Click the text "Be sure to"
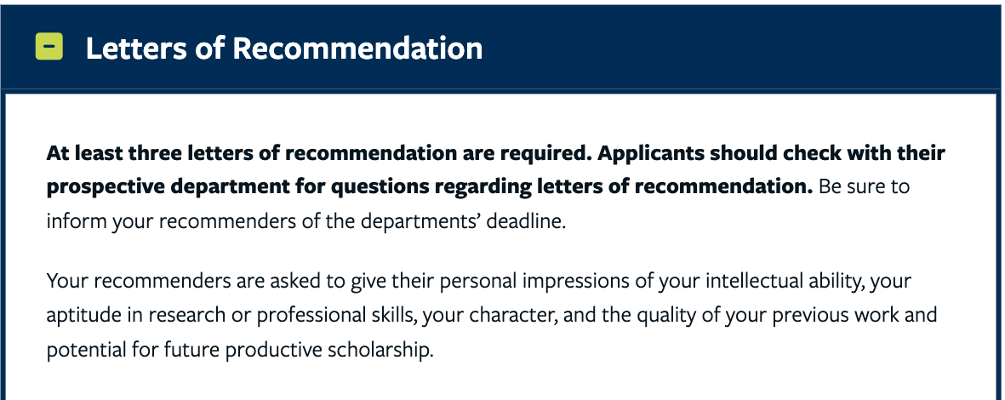The width and height of the screenshot is (1005, 400). [865, 186]
